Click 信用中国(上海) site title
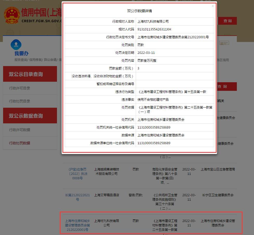The height and width of the screenshot is (235, 254). (x=41, y=12)
